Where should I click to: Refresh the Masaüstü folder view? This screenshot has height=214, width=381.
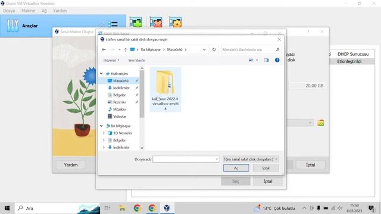[x=214, y=49]
